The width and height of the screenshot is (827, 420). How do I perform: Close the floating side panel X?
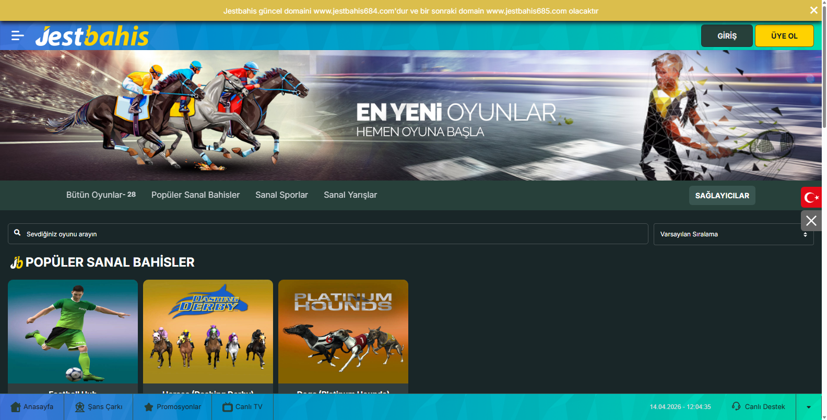(x=811, y=221)
